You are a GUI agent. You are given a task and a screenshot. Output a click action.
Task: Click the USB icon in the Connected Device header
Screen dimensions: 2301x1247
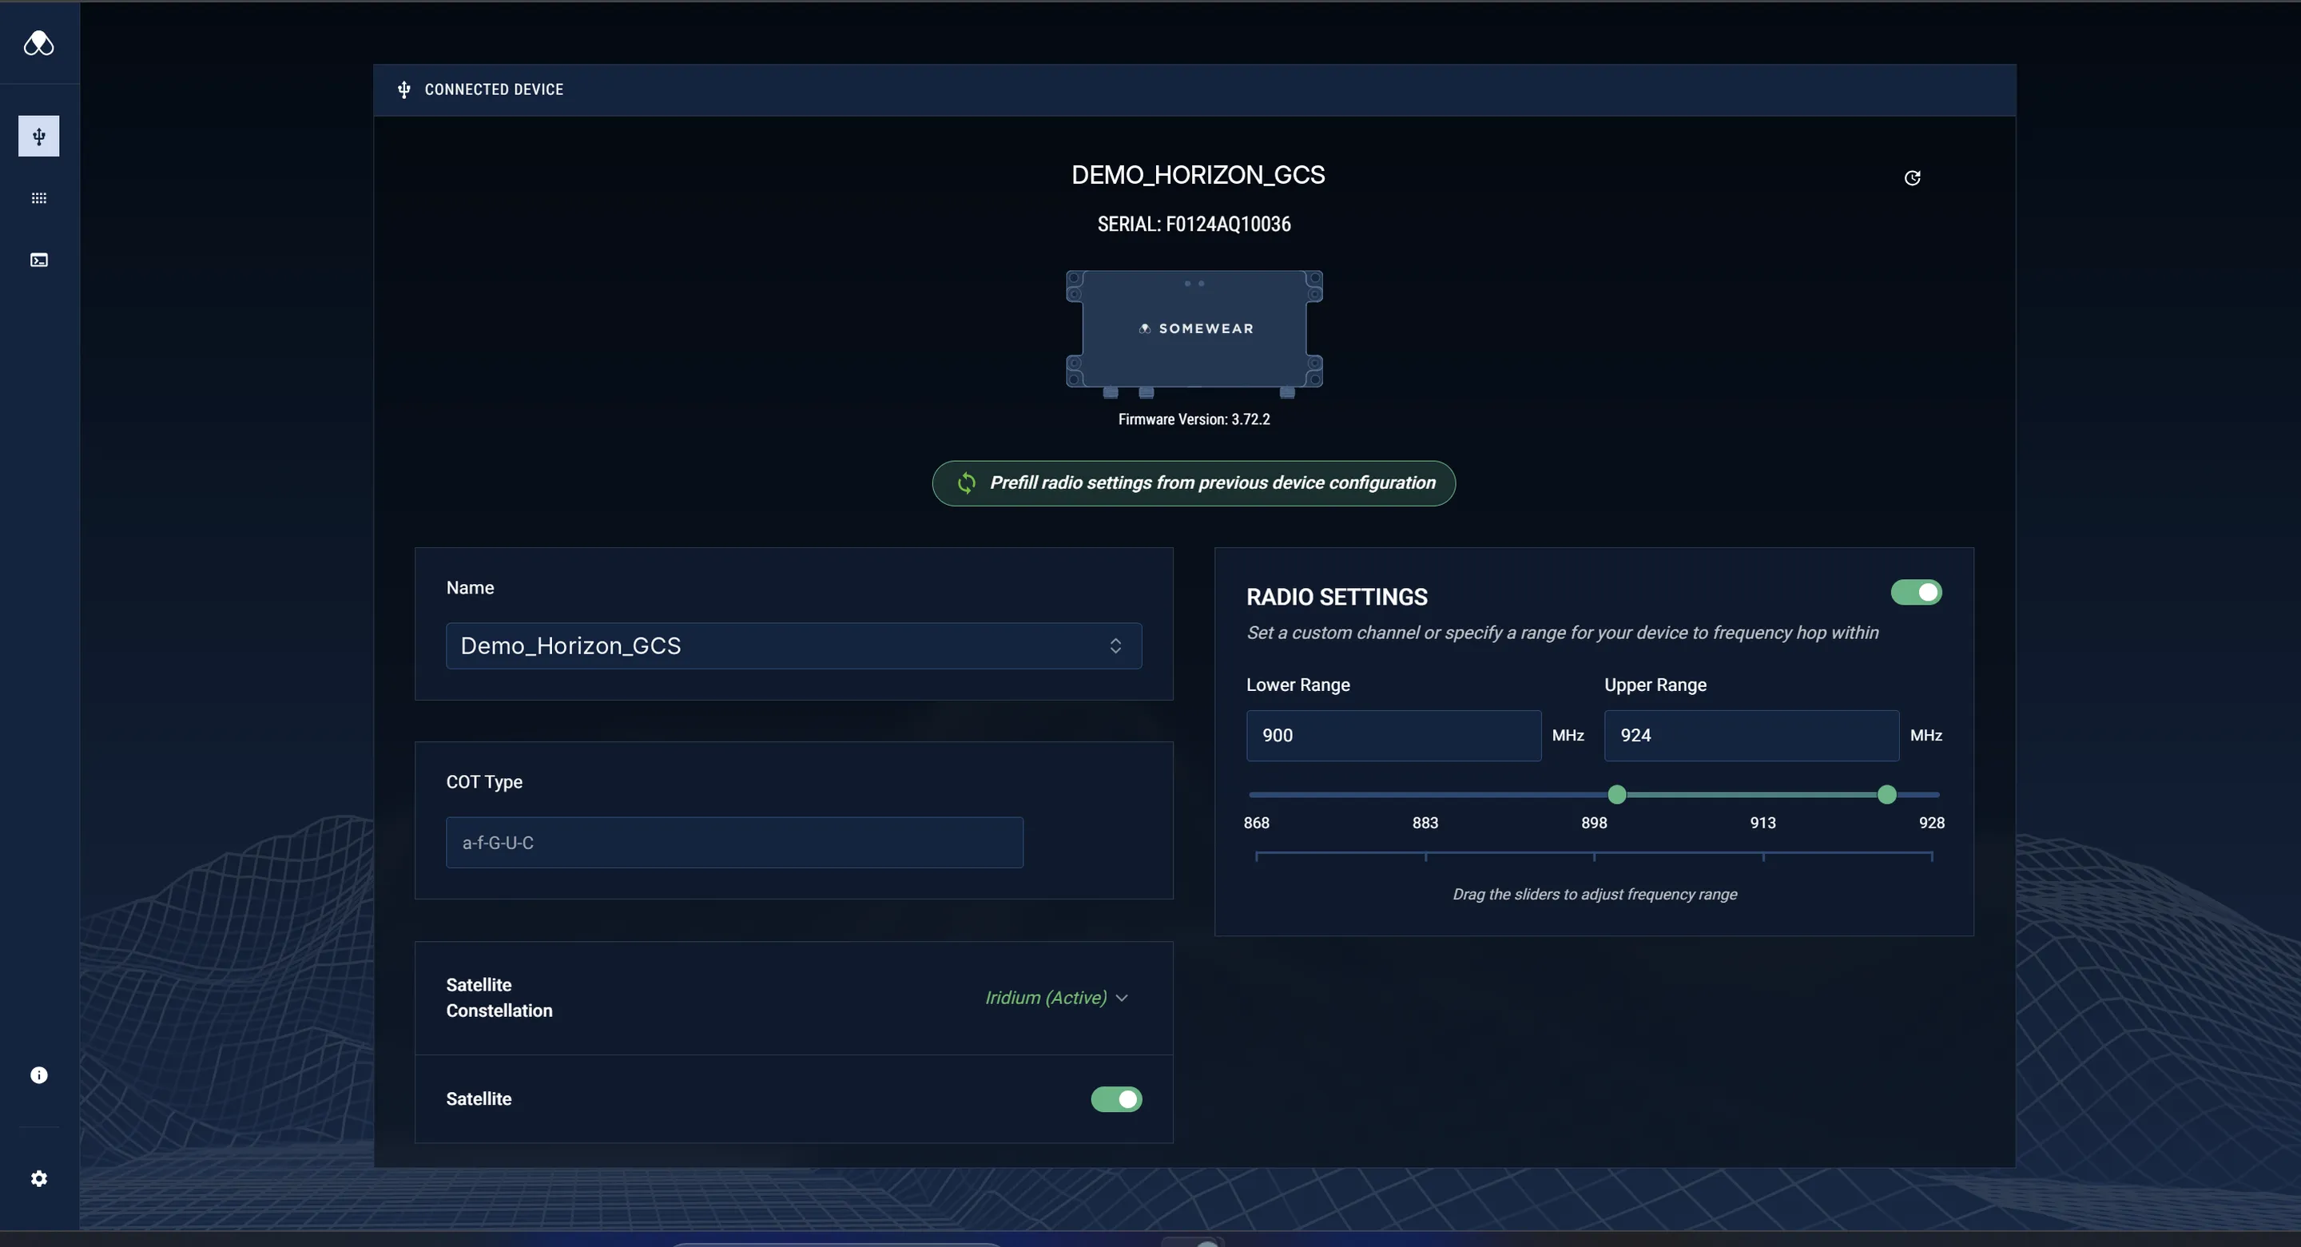click(x=403, y=89)
